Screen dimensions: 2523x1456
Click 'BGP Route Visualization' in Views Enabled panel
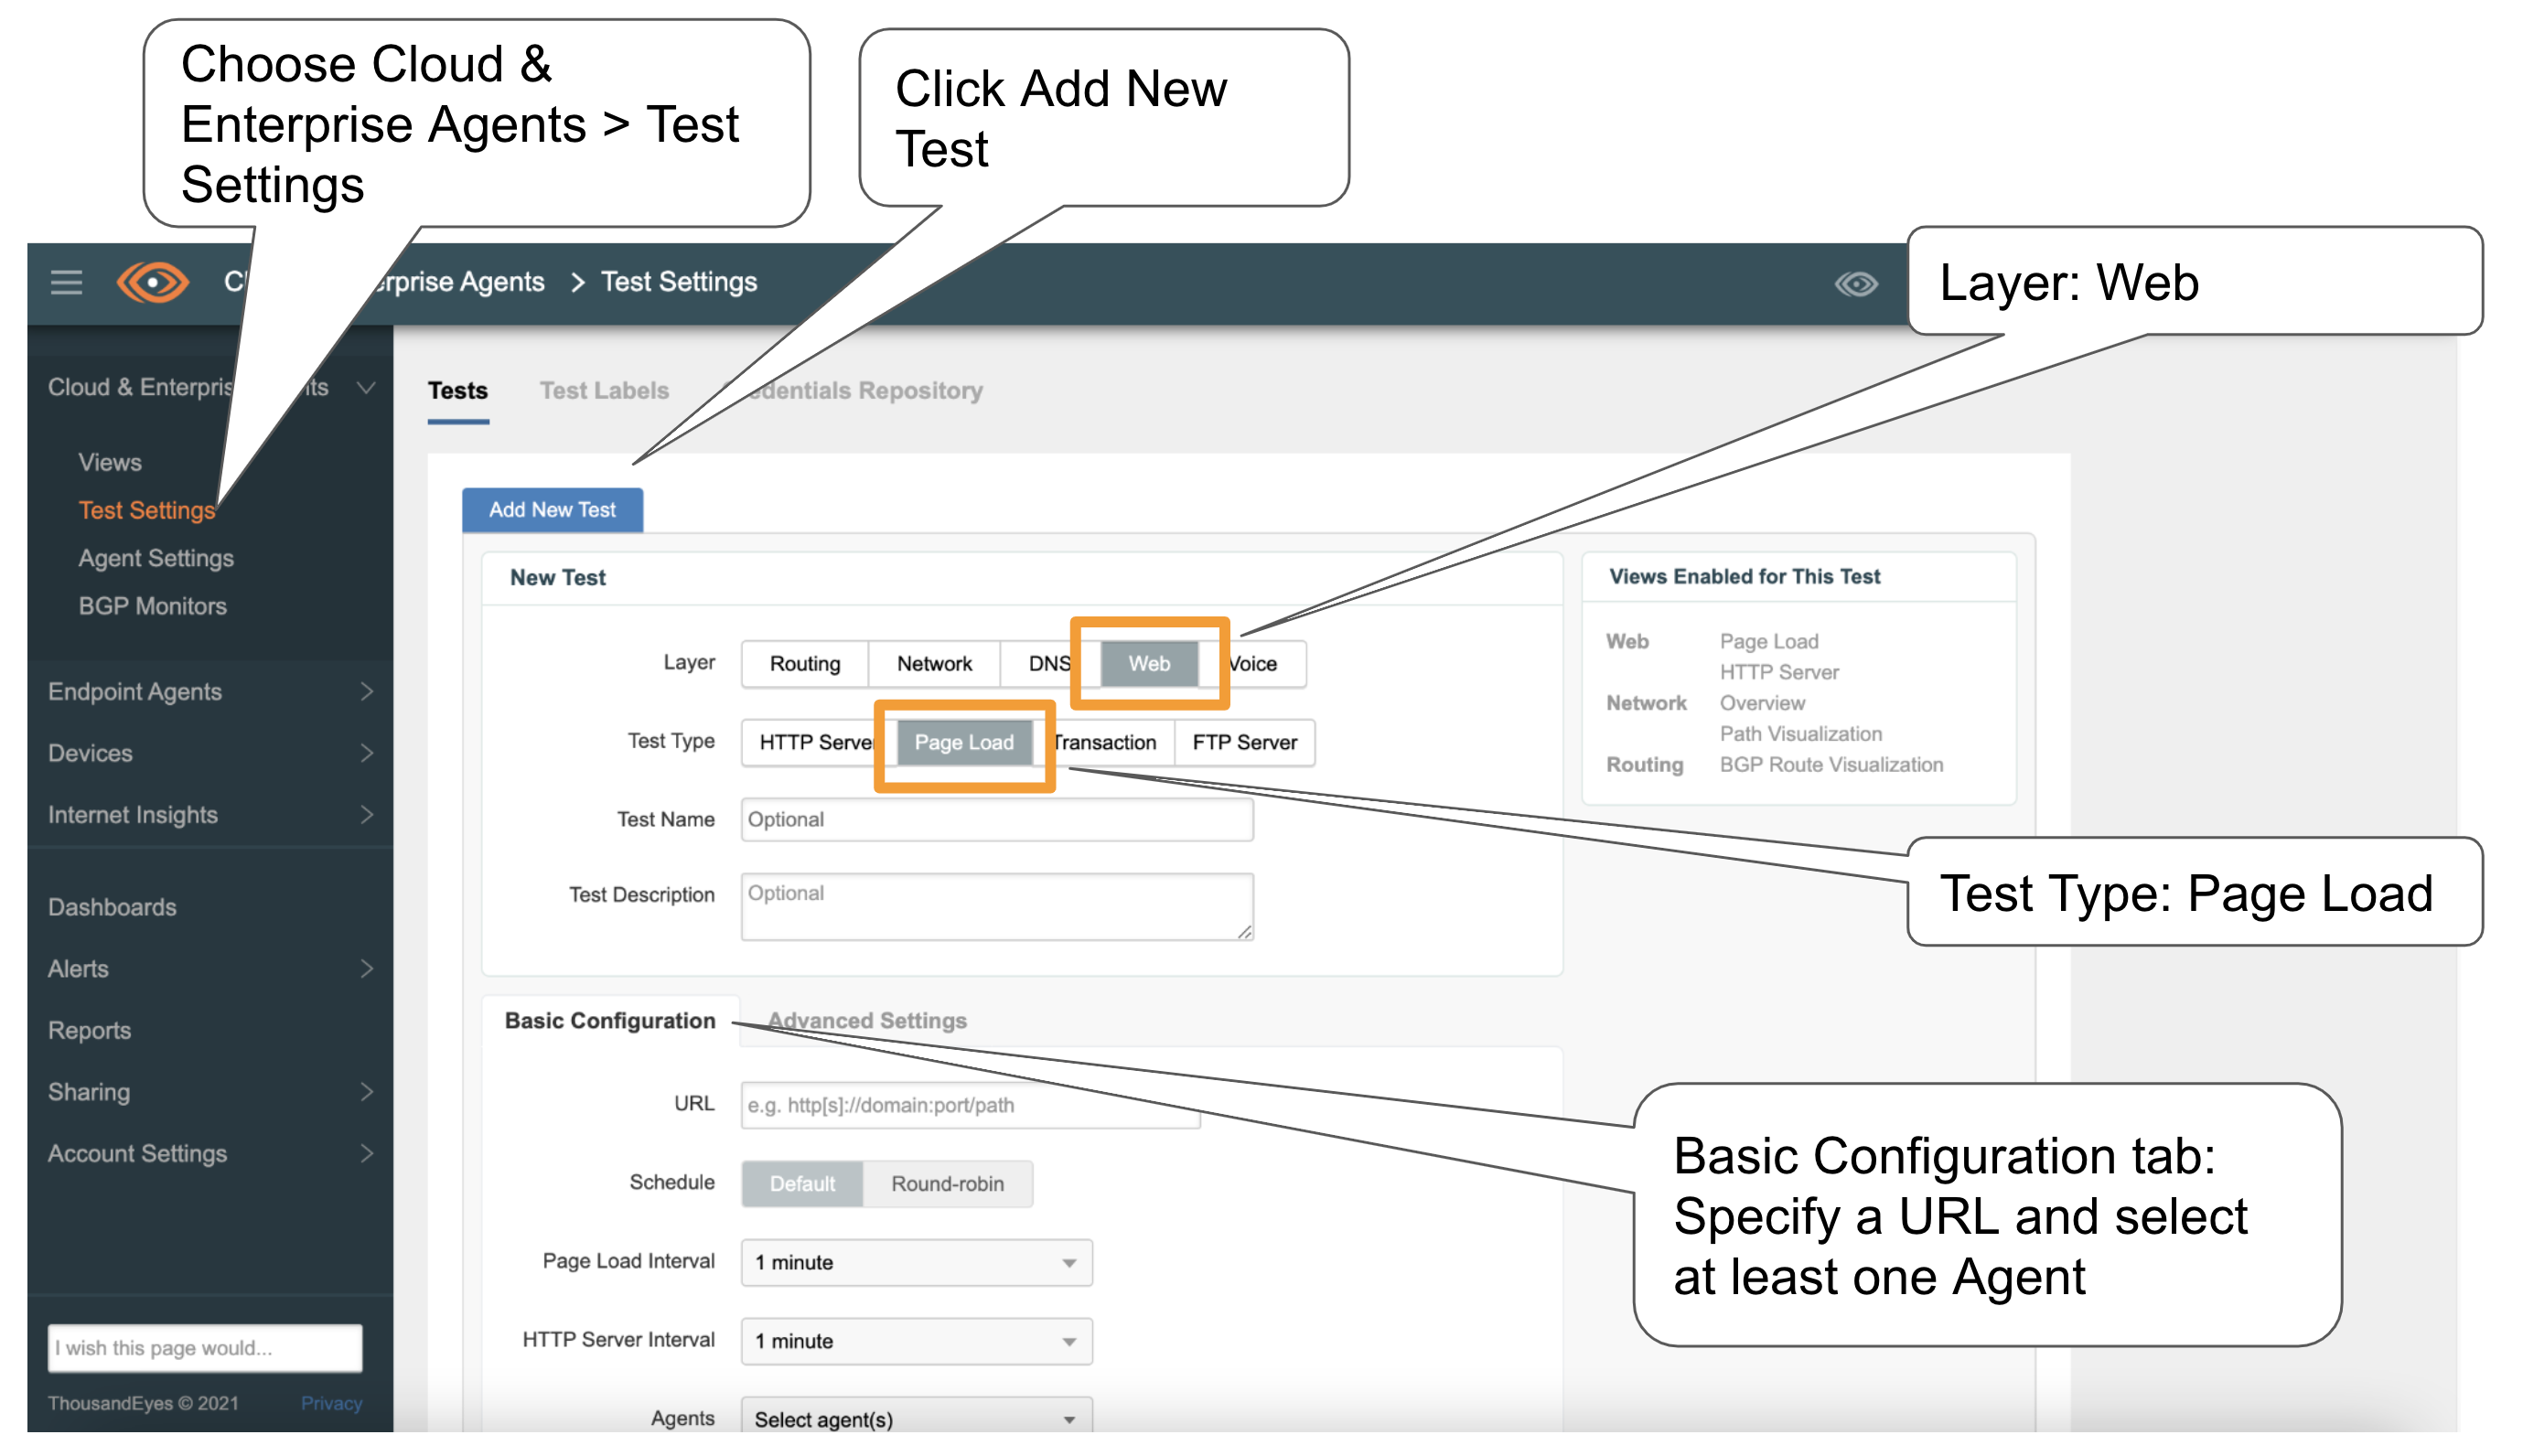pyautogui.click(x=1831, y=765)
